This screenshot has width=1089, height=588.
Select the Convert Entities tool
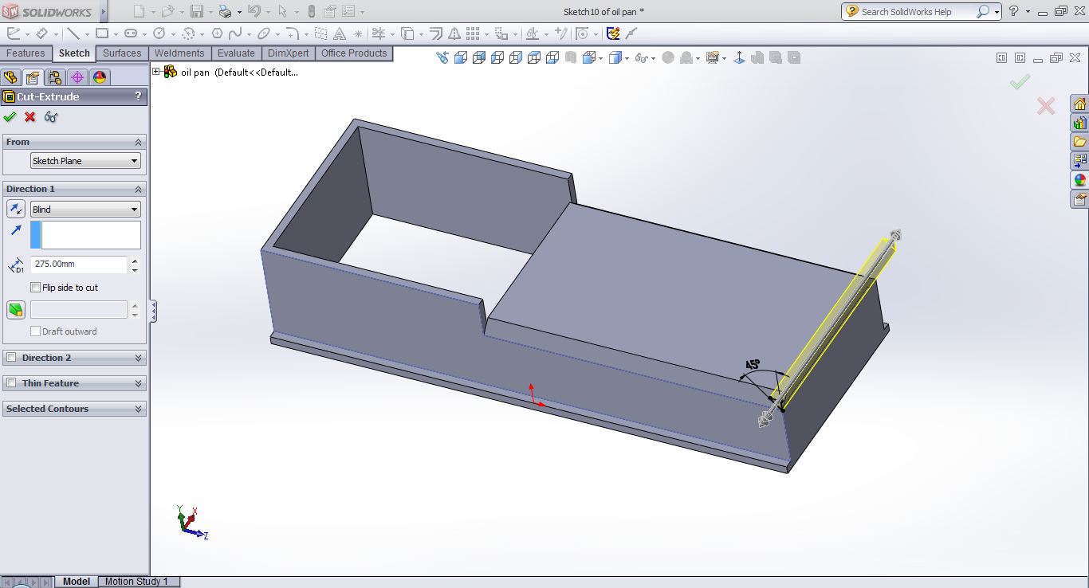tap(407, 33)
